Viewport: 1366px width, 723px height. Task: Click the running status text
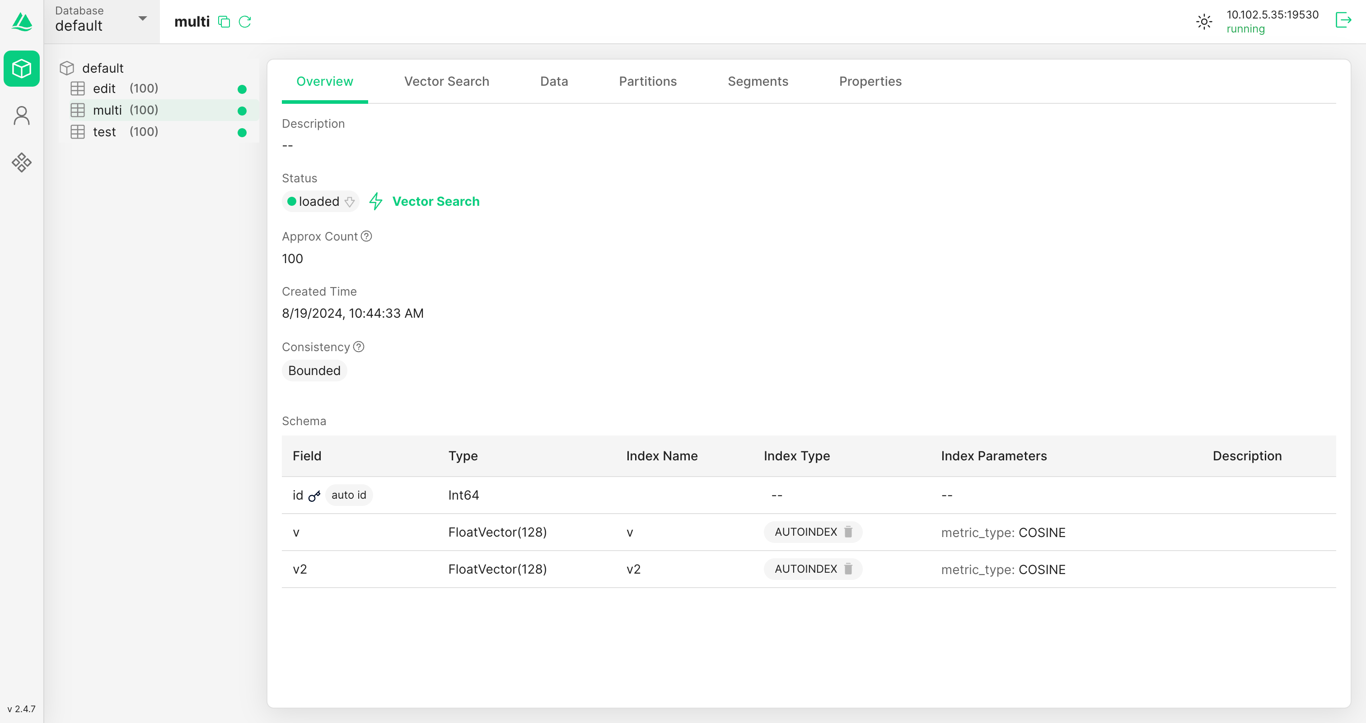[1245, 29]
